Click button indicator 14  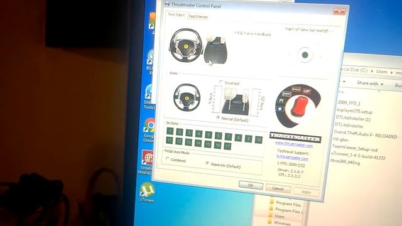point(198,143)
